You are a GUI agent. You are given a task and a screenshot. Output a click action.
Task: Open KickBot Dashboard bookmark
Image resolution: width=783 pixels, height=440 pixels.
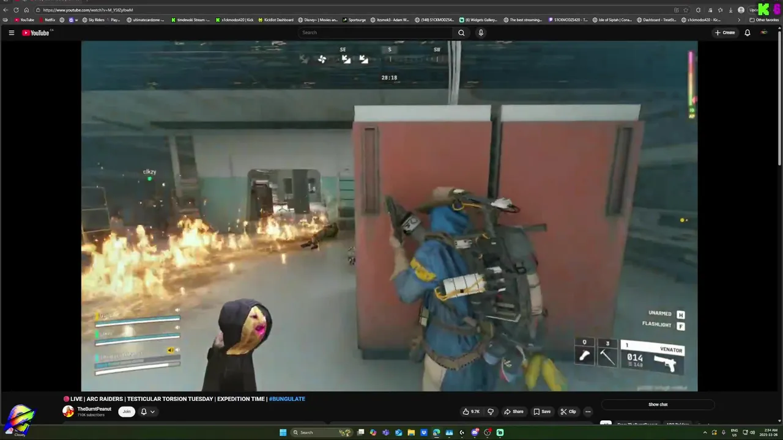pos(276,20)
